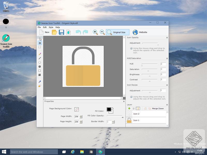Close the Icon Resize panel
Screen dimensions: 207x155
tap(167, 85)
